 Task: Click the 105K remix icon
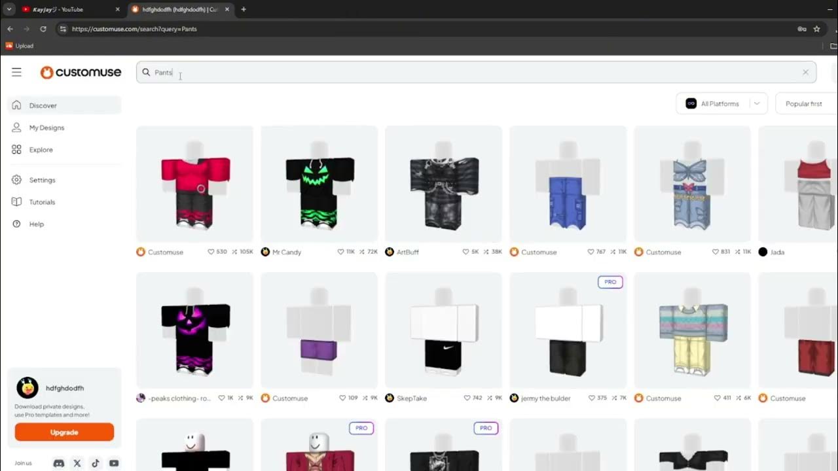pyautogui.click(x=234, y=252)
